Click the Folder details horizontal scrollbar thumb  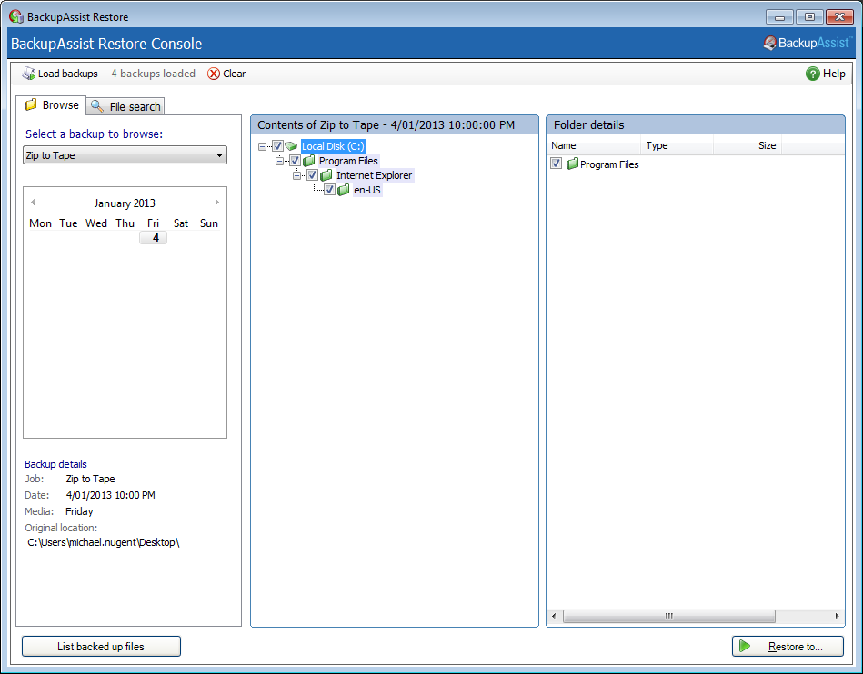(669, 616)
